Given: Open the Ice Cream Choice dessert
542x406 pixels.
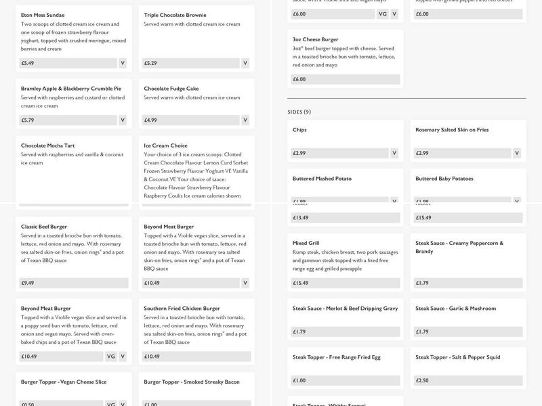Looking at the screenshot, I should pyautogui.click(x=165, y=145).
